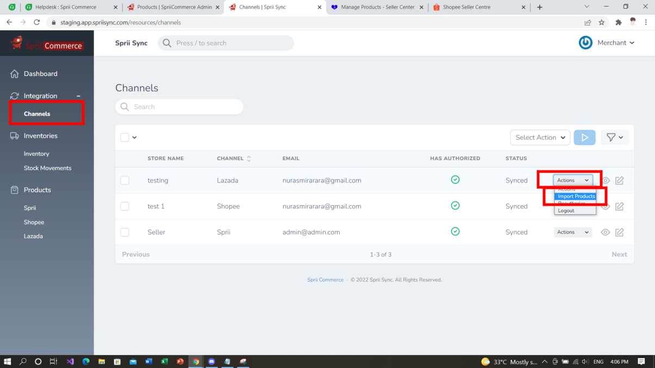Choose Import Products from Actions menu
This screenshot has height=368, width=655.
click(576, 196)
